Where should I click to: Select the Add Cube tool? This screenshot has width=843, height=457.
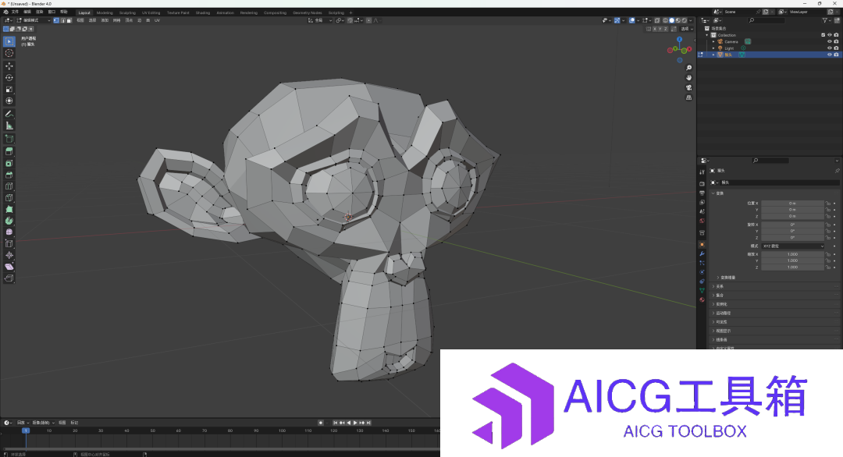9,139
